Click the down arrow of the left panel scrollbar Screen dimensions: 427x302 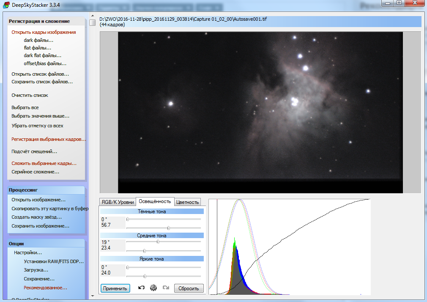tap(93, 296)
